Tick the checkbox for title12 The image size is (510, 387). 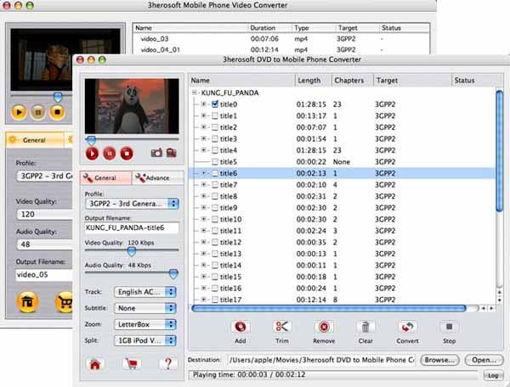(x=215, y=242)
